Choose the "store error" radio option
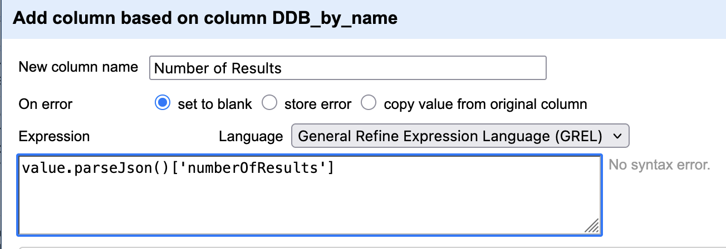Viewport: 726px width, 249px height. (x=269, y=103)
